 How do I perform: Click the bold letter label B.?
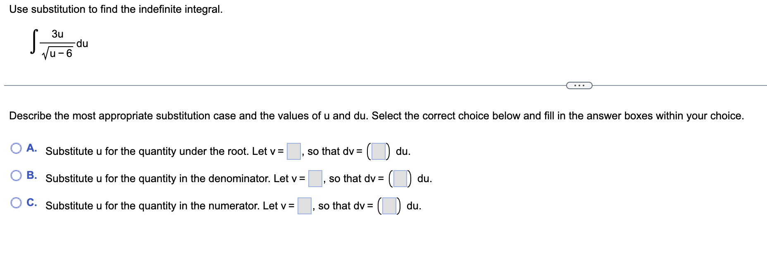tap(32, 175)
